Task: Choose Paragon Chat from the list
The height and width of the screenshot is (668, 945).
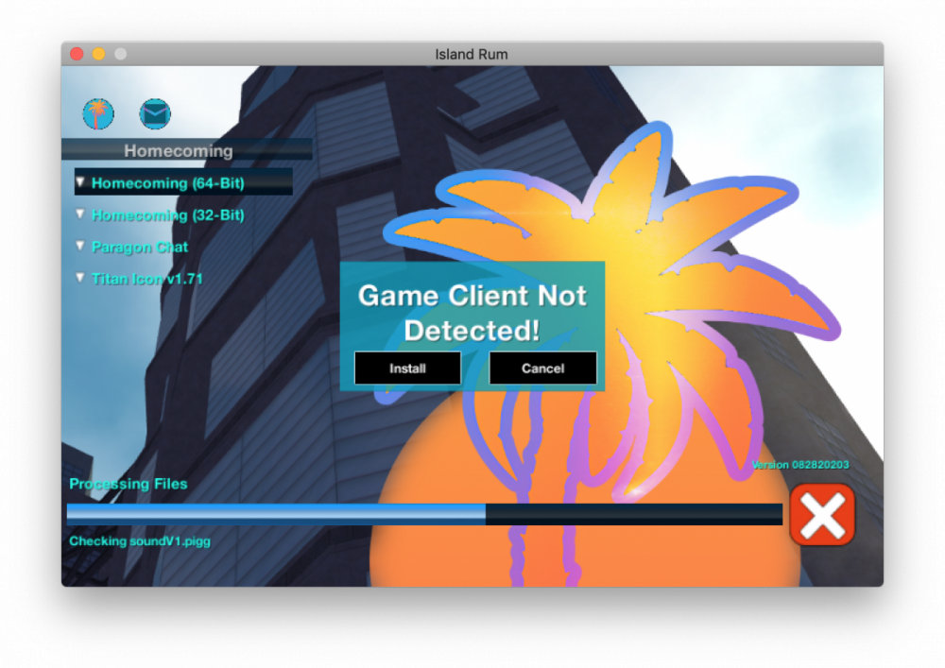Action: pyautogui.click(x=140, y=248)
